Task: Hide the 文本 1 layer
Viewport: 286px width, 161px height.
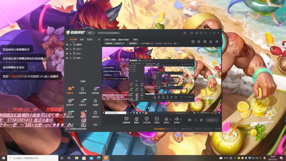Action: 67,53
